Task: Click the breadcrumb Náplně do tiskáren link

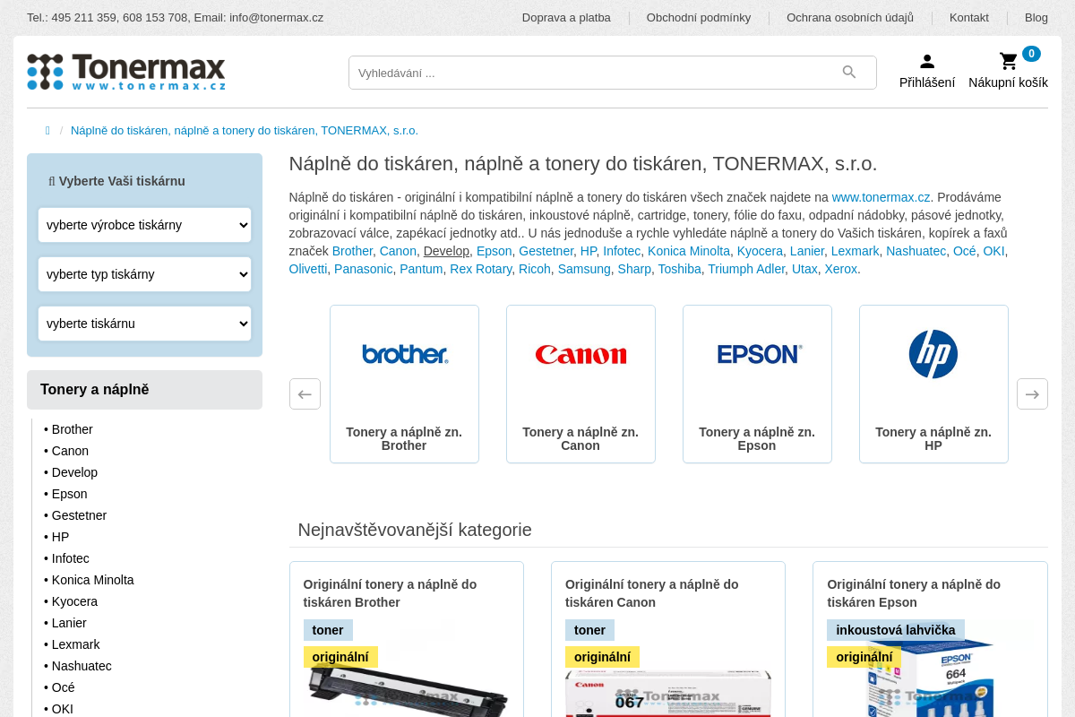Action: tap(245, 131)
